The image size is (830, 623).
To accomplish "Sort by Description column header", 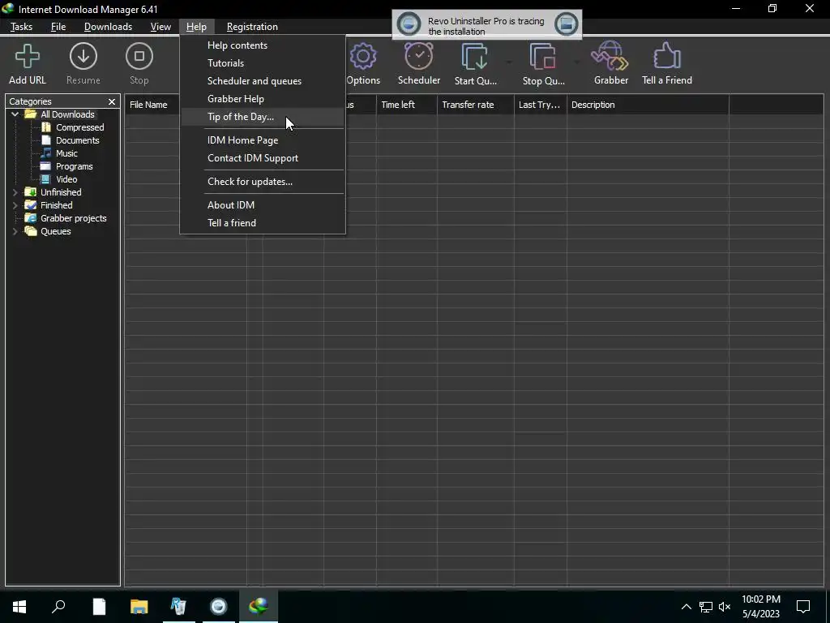I will click(648, 105).
